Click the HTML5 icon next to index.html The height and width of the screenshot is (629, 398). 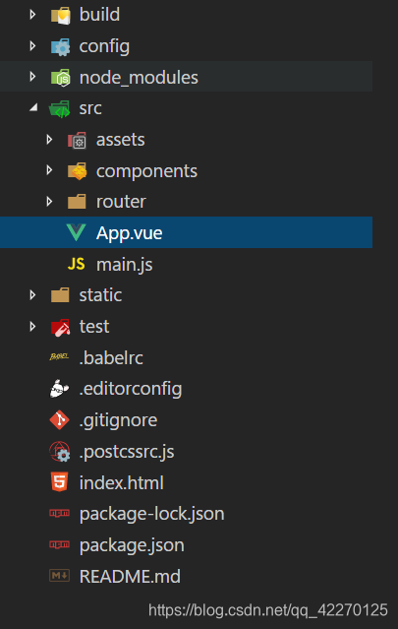(x=60, y=481)
